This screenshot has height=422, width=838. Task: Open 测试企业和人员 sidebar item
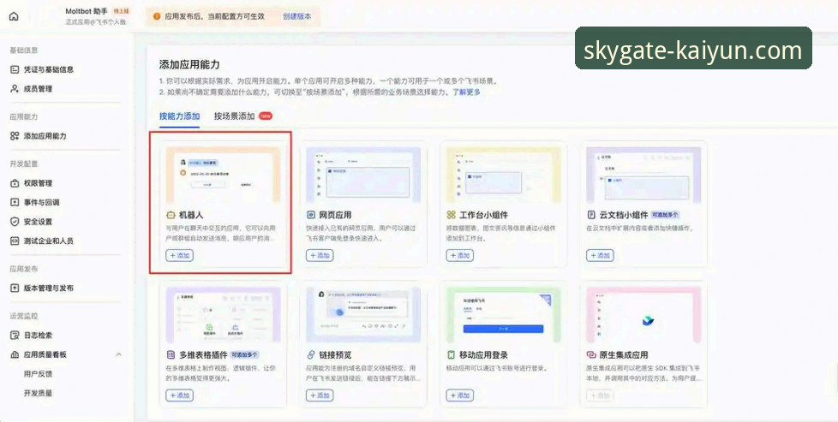click(x=42, y=241)
